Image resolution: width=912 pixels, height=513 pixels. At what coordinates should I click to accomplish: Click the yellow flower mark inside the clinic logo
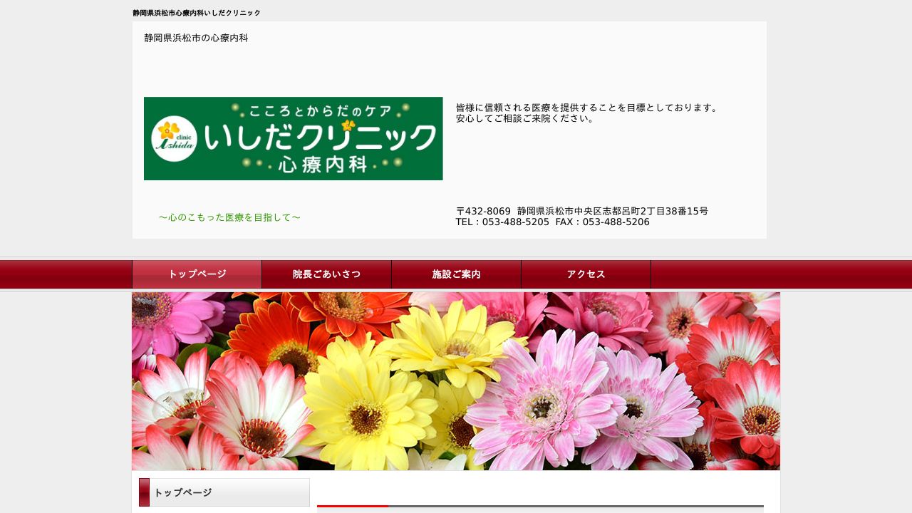pos(170,130)
